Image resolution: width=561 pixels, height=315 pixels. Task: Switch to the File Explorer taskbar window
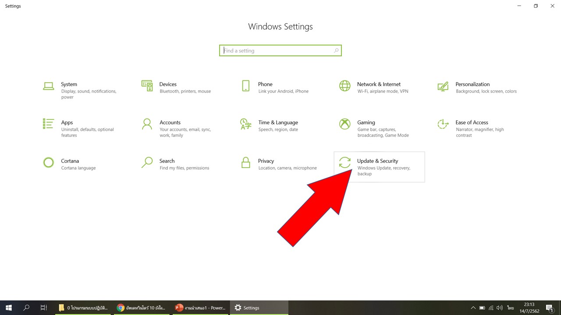[x=83, y=308]
